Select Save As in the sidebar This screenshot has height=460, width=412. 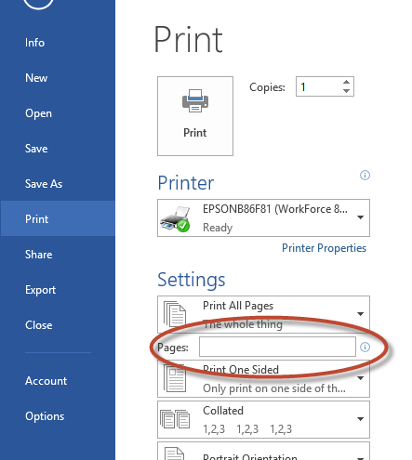point(44,184)
